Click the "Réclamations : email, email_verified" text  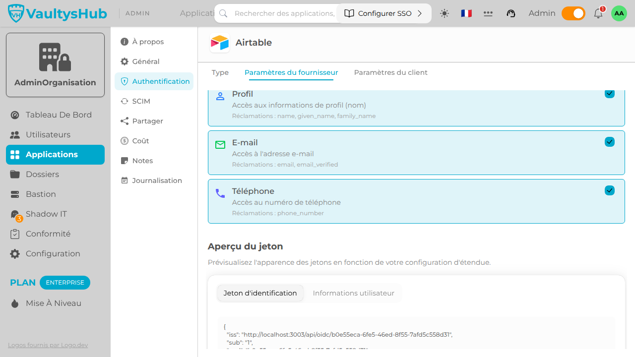tap(285, 165)
